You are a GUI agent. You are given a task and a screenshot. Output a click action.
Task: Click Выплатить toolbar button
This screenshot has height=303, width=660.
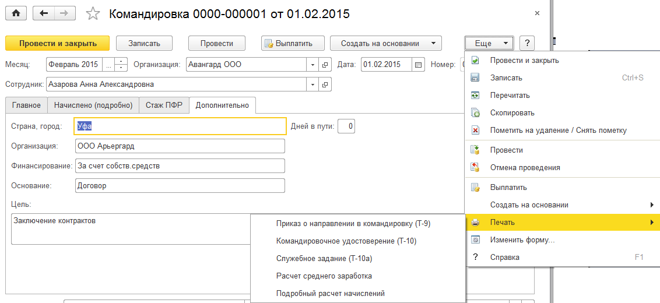pos(293,43)
